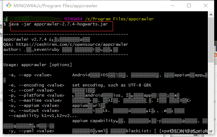
Task: Click the '--capability k1=v1,k2=v2...' option
Action: pyautogui.click(x=42, y=116)
